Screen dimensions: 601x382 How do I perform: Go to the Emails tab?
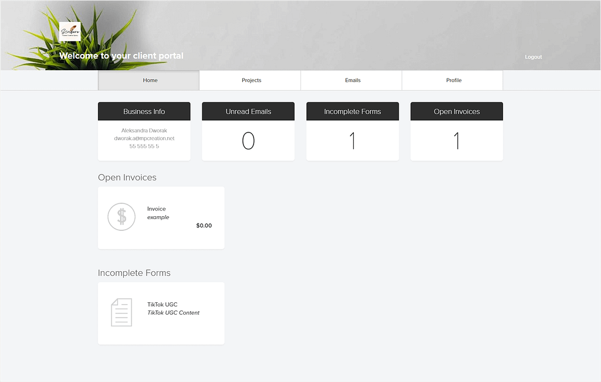353,80
